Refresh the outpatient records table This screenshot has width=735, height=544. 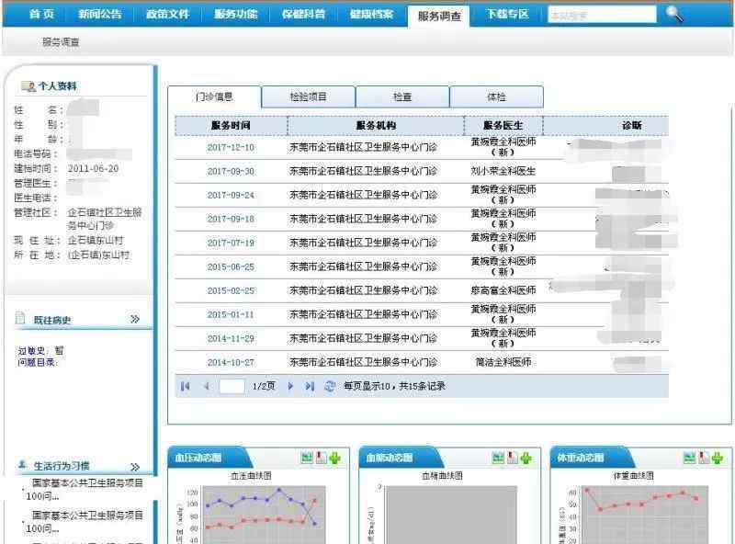(x=330, y=387)
